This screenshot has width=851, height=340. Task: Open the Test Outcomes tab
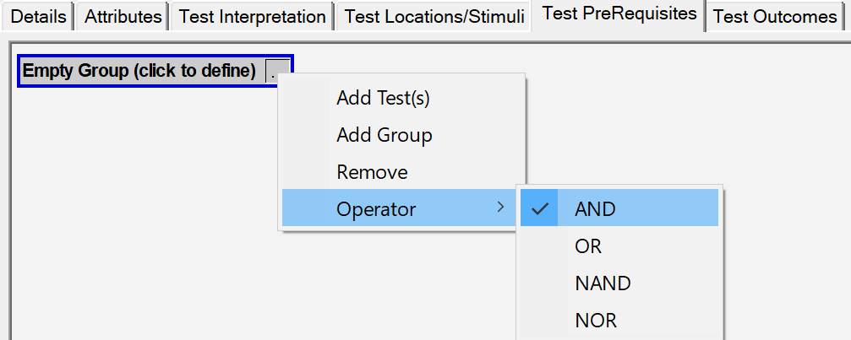pos(775,17)
